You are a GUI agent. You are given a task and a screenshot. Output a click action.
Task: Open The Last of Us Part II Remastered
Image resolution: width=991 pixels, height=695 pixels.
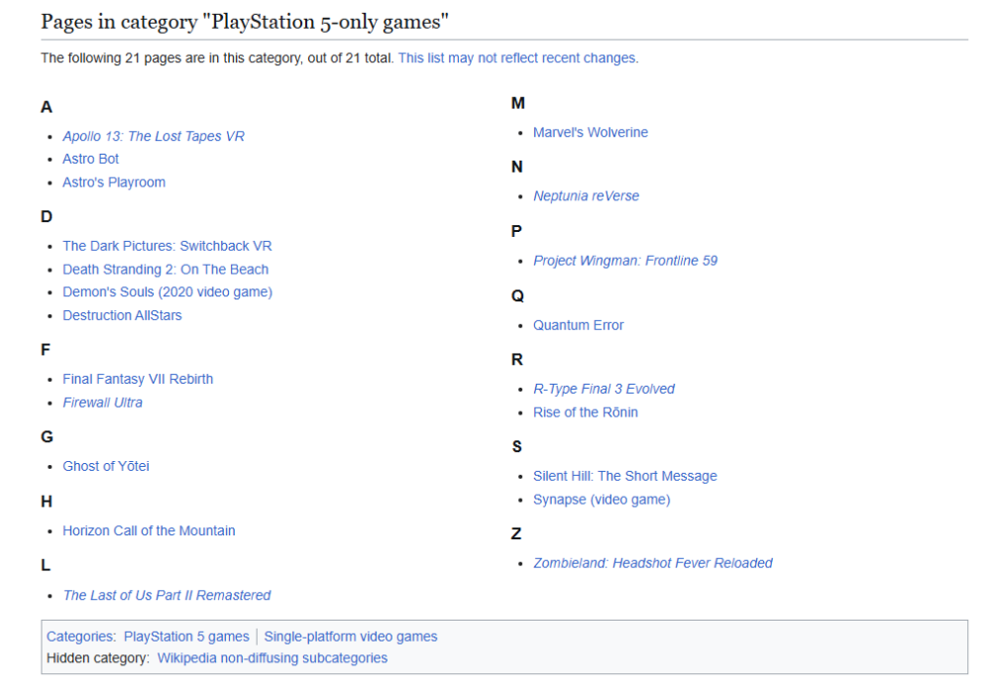point(166,595)
